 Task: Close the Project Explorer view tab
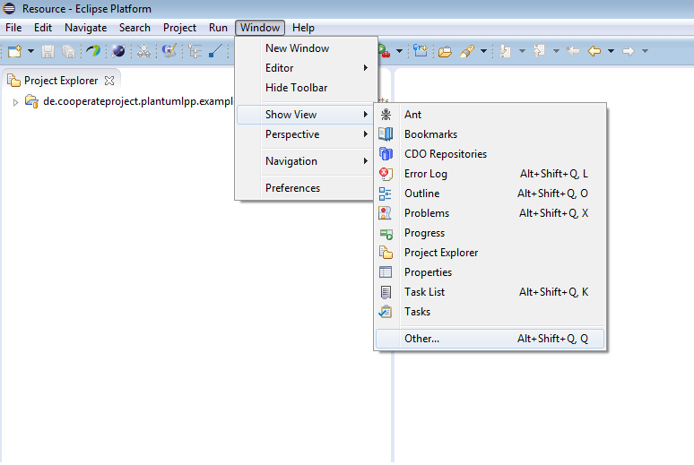[x=109, y=81]
